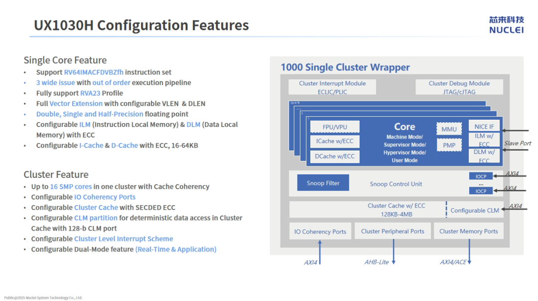Viewport: 538px width, 301px height.
Task: Click the DCache w/ECC block
Action: (334, 156)
